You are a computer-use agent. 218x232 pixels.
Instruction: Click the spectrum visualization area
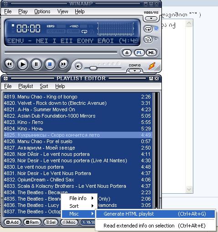[116, 29]
